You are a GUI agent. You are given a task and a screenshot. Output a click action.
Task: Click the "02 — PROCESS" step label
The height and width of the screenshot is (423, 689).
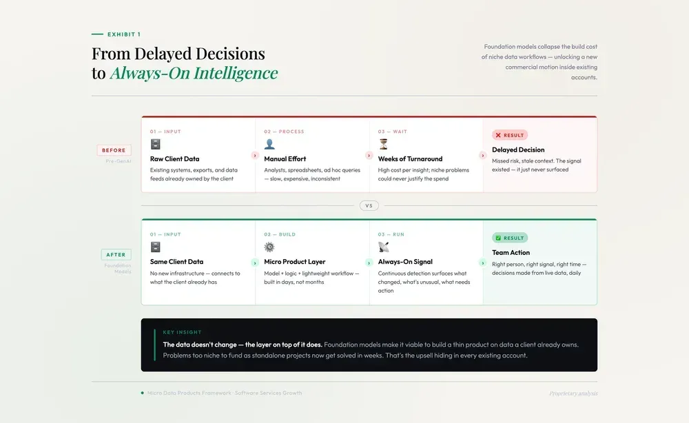(284, 132)
